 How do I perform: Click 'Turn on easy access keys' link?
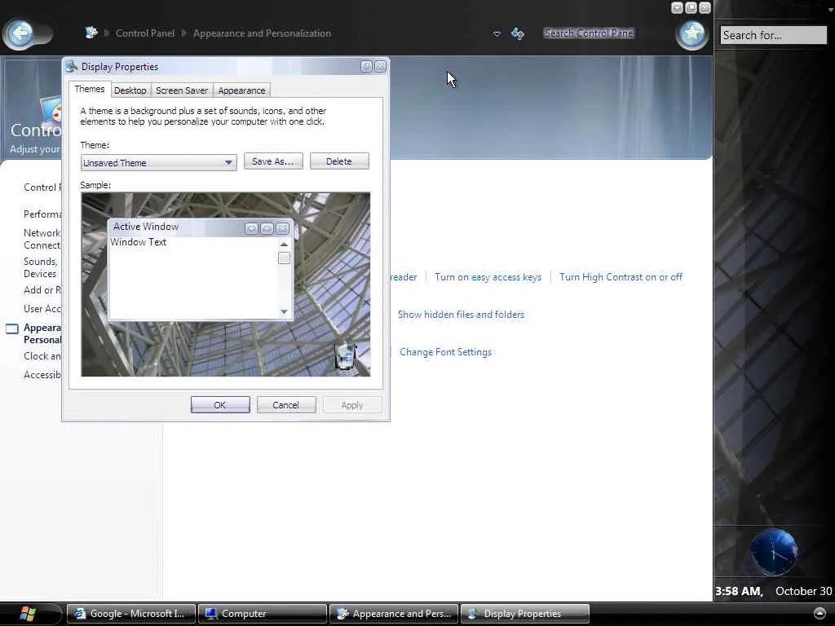coord(488,277)
